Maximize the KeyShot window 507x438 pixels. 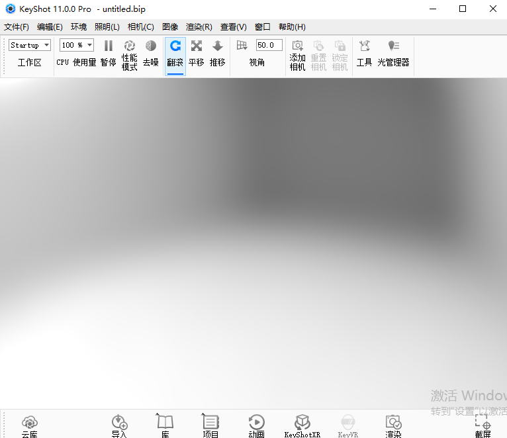pyautogui.click(x=463, y=9)
